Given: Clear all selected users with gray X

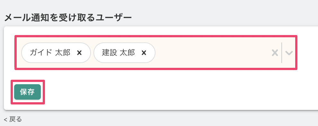Looking at the screenshot, I should (275, 53).
